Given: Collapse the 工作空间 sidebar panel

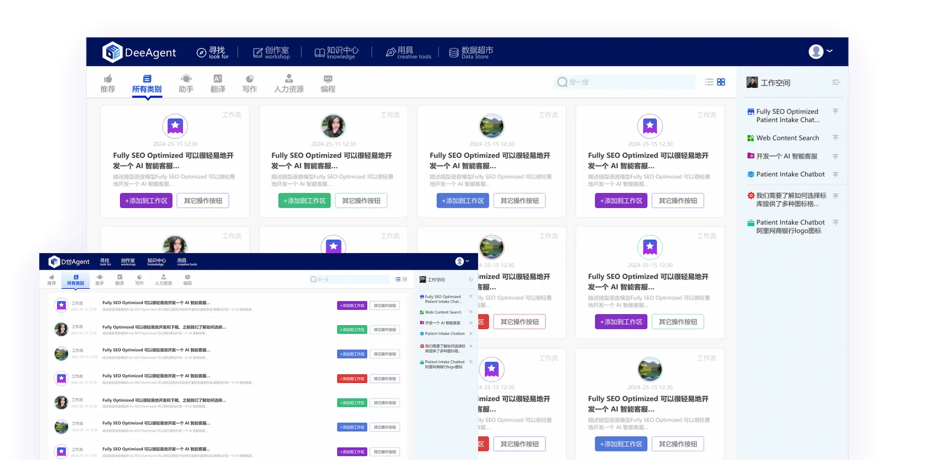Looking at the screenshot, I should (835, 82).
